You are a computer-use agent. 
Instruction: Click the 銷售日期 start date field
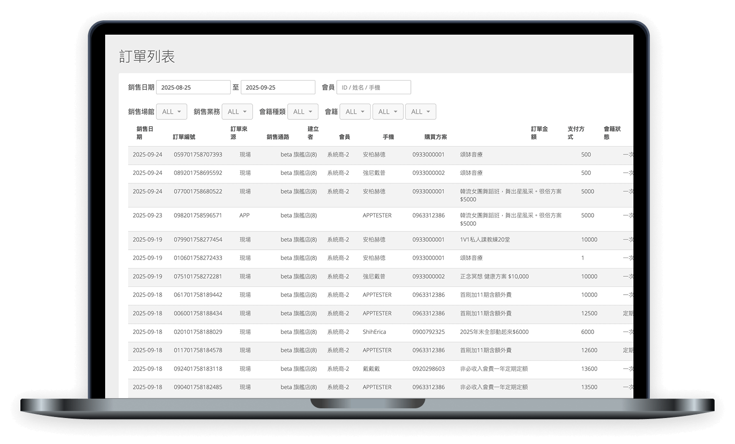[x=193, y=87]
